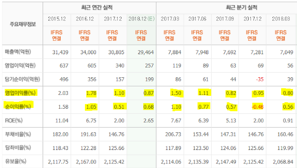This screenshot has width=297, height=168.
Task: Click the reserve ratio value 2,117.75
Action: (x=58, y=162)
